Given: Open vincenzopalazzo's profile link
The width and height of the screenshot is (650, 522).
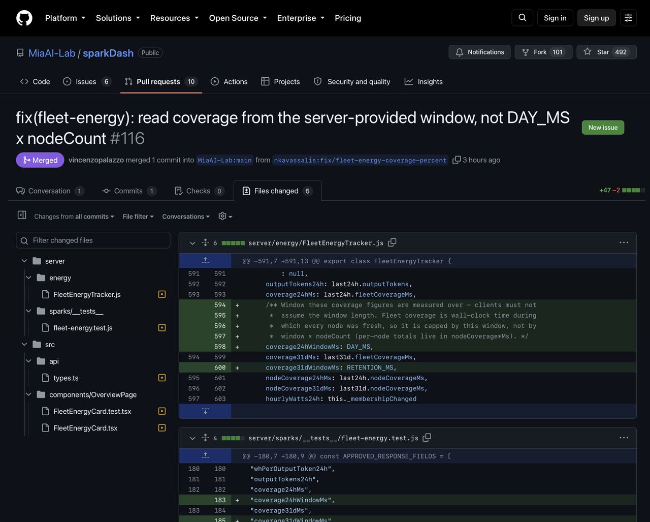Looking at the screenshot, I should tap(96, 160).
